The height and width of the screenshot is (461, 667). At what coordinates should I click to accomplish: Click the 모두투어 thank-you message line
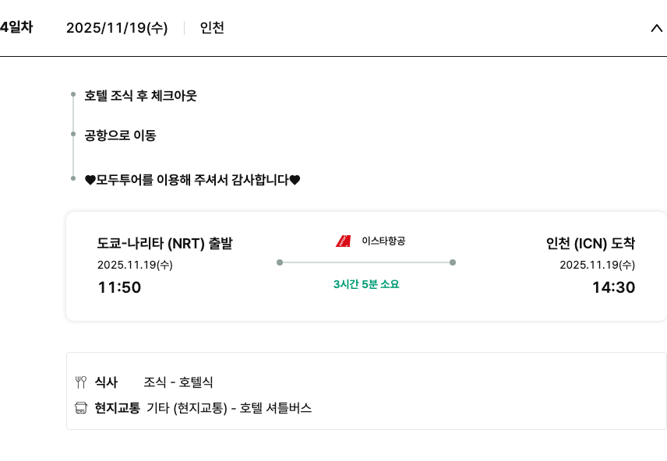pos(192,180)
